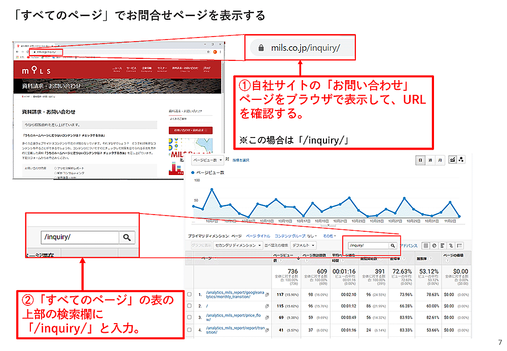Click the /inquiry/ table search field
The height and width of the screenshot is (351, 507).
366,245
